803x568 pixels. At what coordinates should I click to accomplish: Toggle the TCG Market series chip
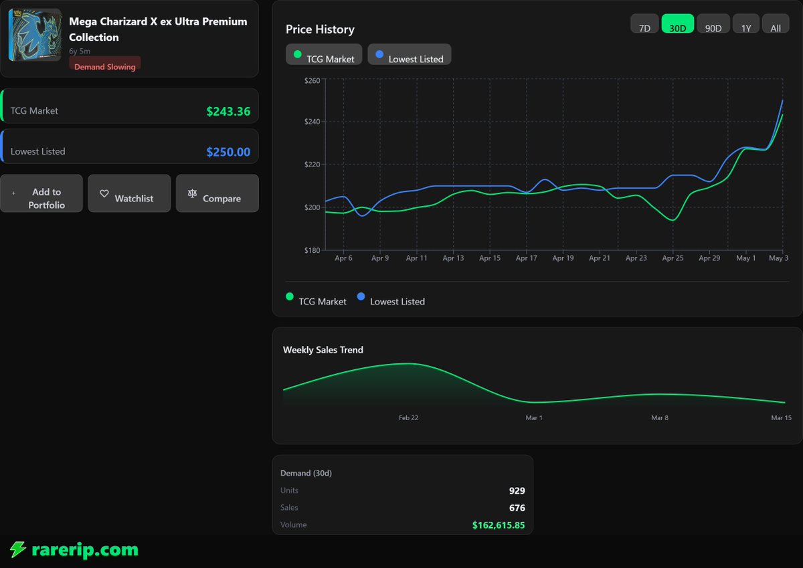(324, 55)
